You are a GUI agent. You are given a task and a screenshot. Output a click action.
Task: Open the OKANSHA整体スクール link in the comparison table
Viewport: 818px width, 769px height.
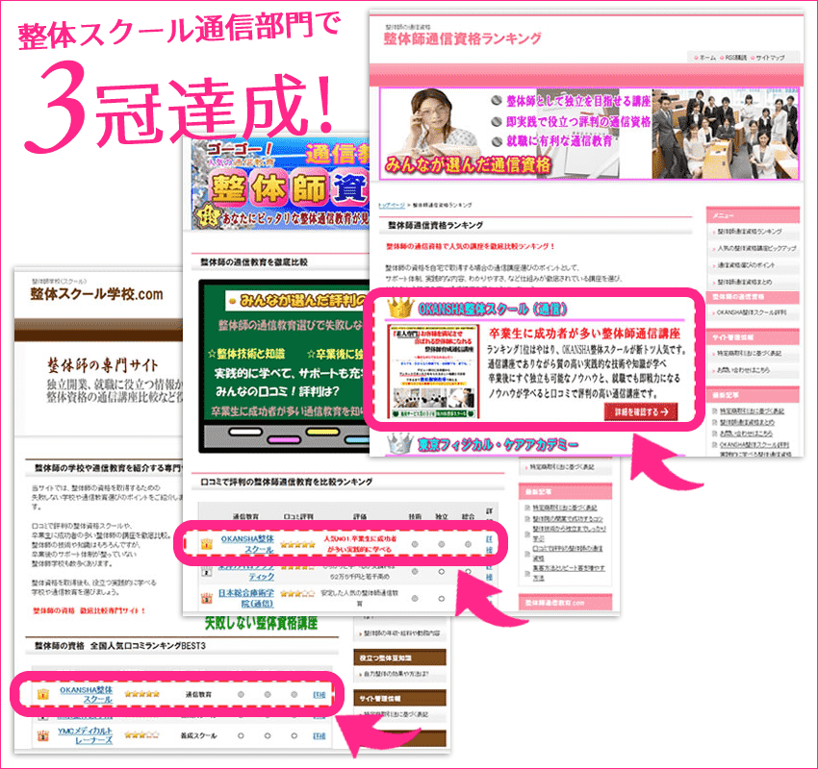pos(248,543)
